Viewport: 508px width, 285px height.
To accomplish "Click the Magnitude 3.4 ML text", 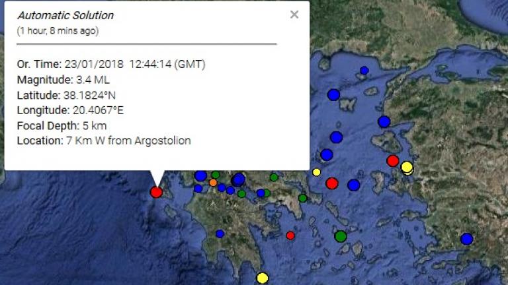I will coord(63,80).
